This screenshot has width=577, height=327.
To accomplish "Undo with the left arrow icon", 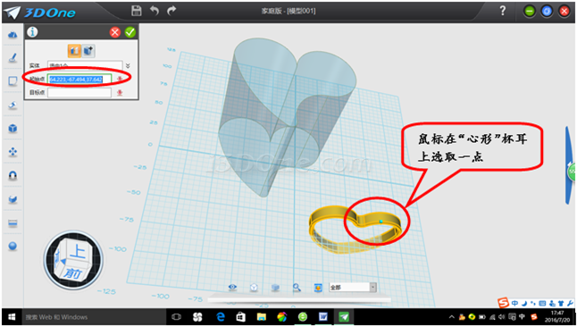I will click(x=155, y=11).
